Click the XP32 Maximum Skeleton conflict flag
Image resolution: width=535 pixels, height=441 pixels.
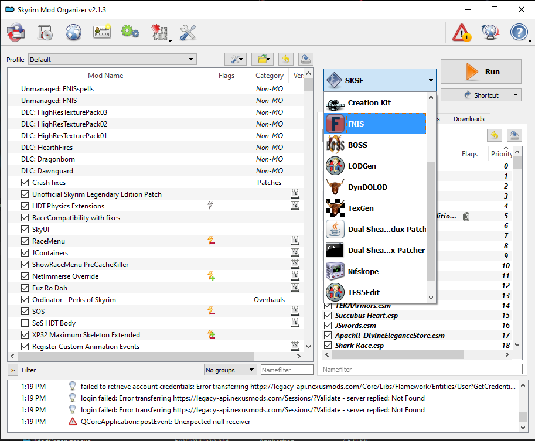pyautogui.click(x=211, y=334)
